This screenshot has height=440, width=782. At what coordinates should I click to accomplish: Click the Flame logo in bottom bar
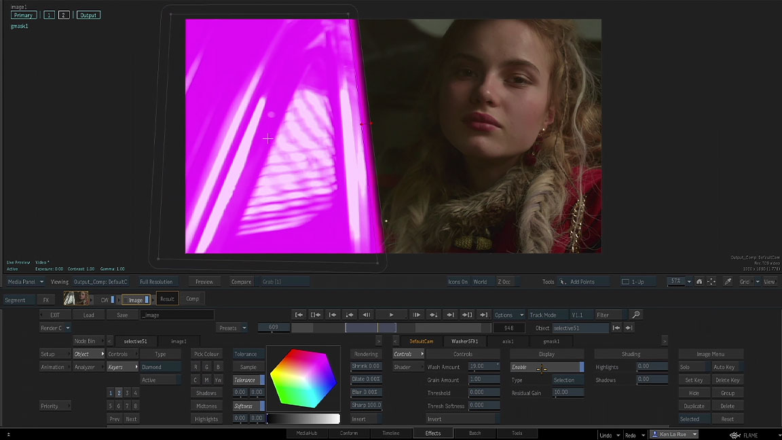(x=735, y=435)
